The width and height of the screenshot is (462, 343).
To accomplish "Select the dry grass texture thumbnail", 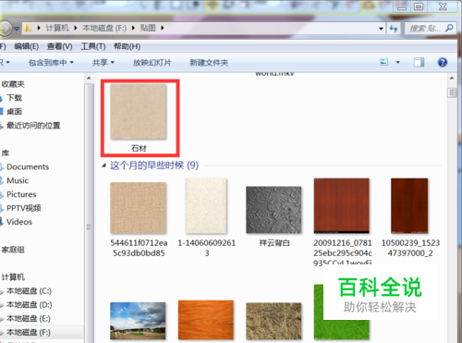I will point(274,321).
